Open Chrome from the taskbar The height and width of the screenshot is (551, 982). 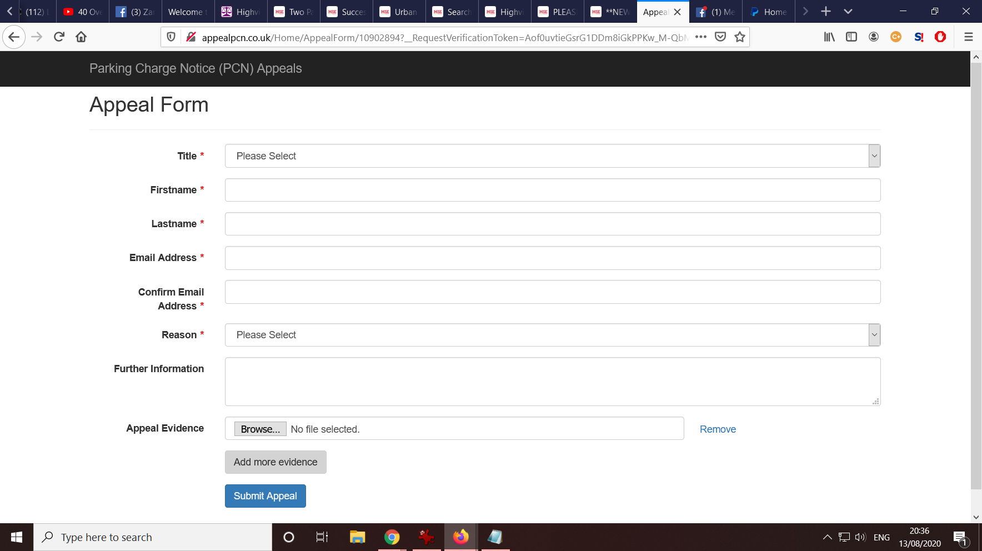click(392, 537)
